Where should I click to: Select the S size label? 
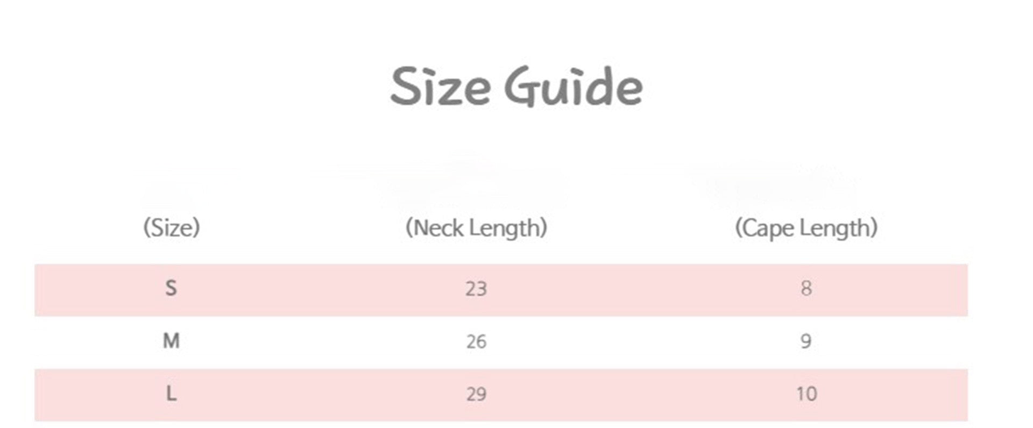(x=171, y=289)
